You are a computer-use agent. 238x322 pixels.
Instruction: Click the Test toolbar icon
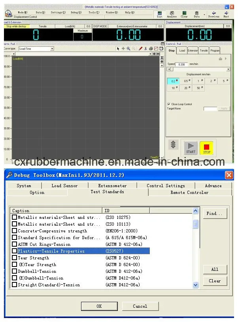pos(159,13)
